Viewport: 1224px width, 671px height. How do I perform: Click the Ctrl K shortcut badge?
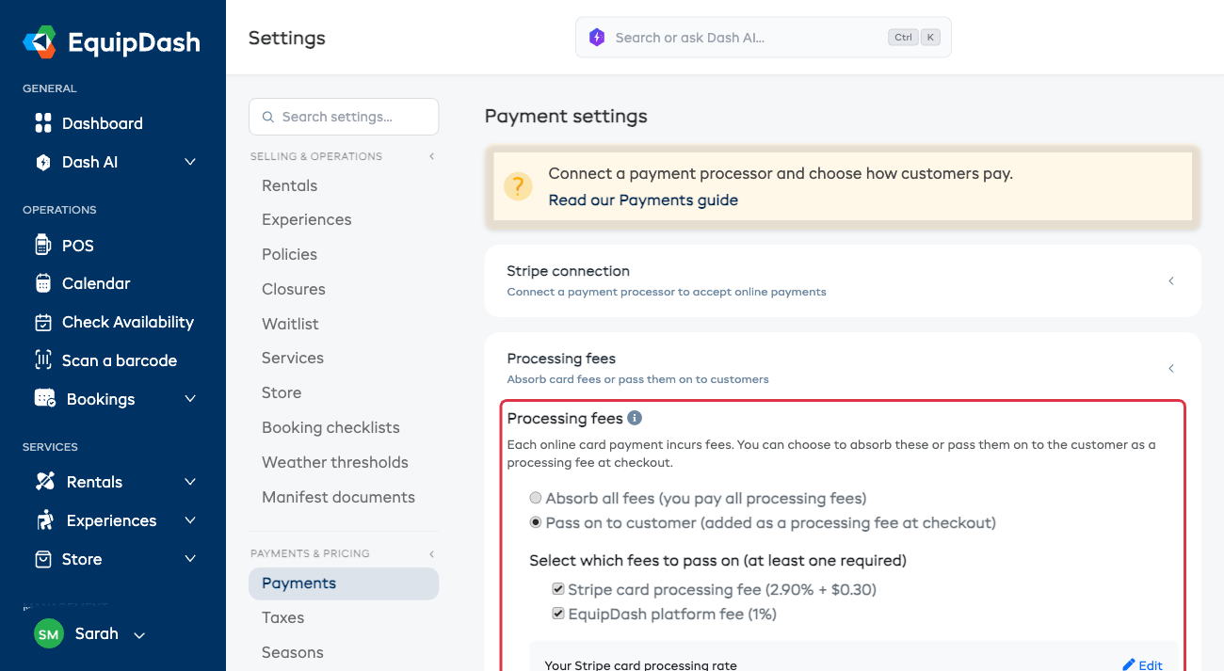[914, 38]
